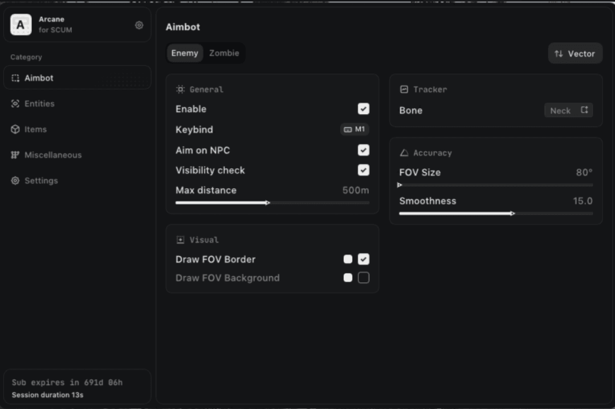Click on the Smoothness slider track
This screenshot has height=409, width=615.
pyautogui.click(x=496, y=214)
